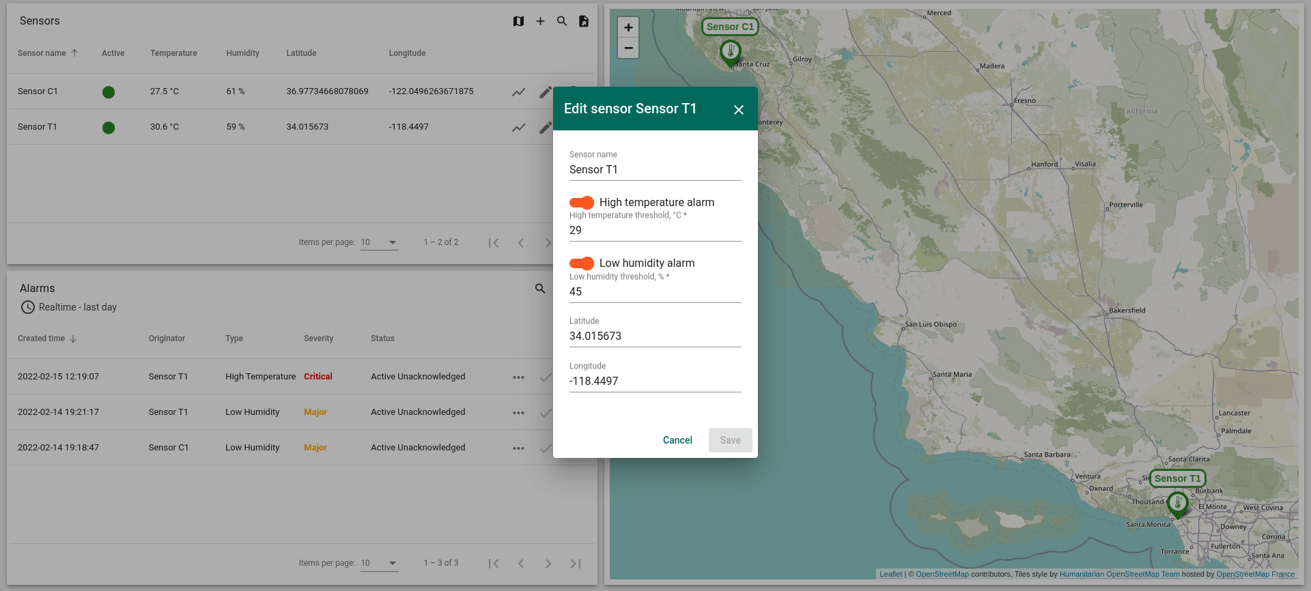
Task: Expand Sensors items per page dropdown
Action: 380,242
